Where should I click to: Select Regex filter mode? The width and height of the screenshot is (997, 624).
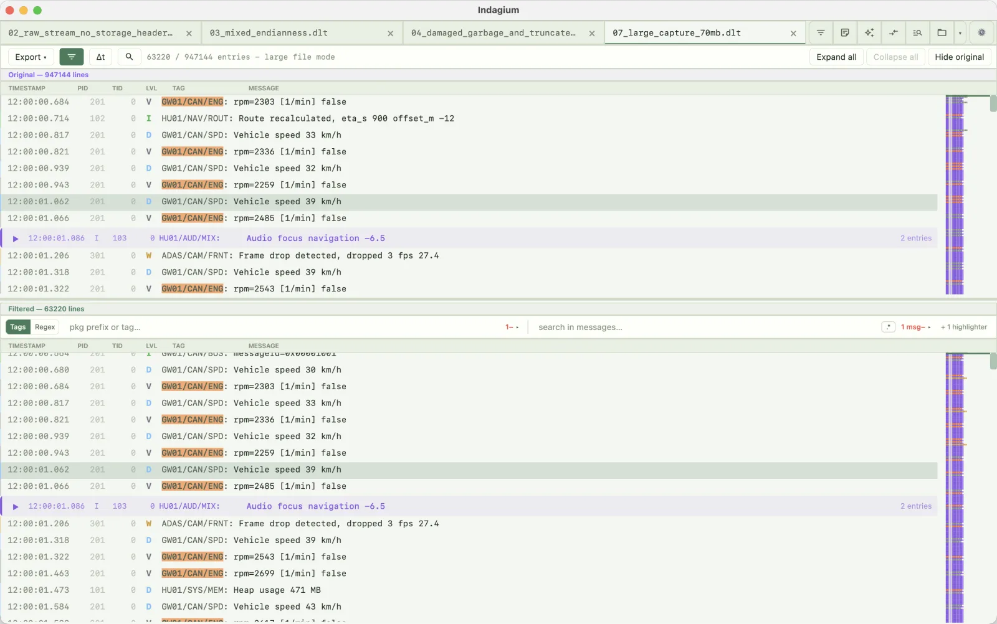(x=45, y=327)
